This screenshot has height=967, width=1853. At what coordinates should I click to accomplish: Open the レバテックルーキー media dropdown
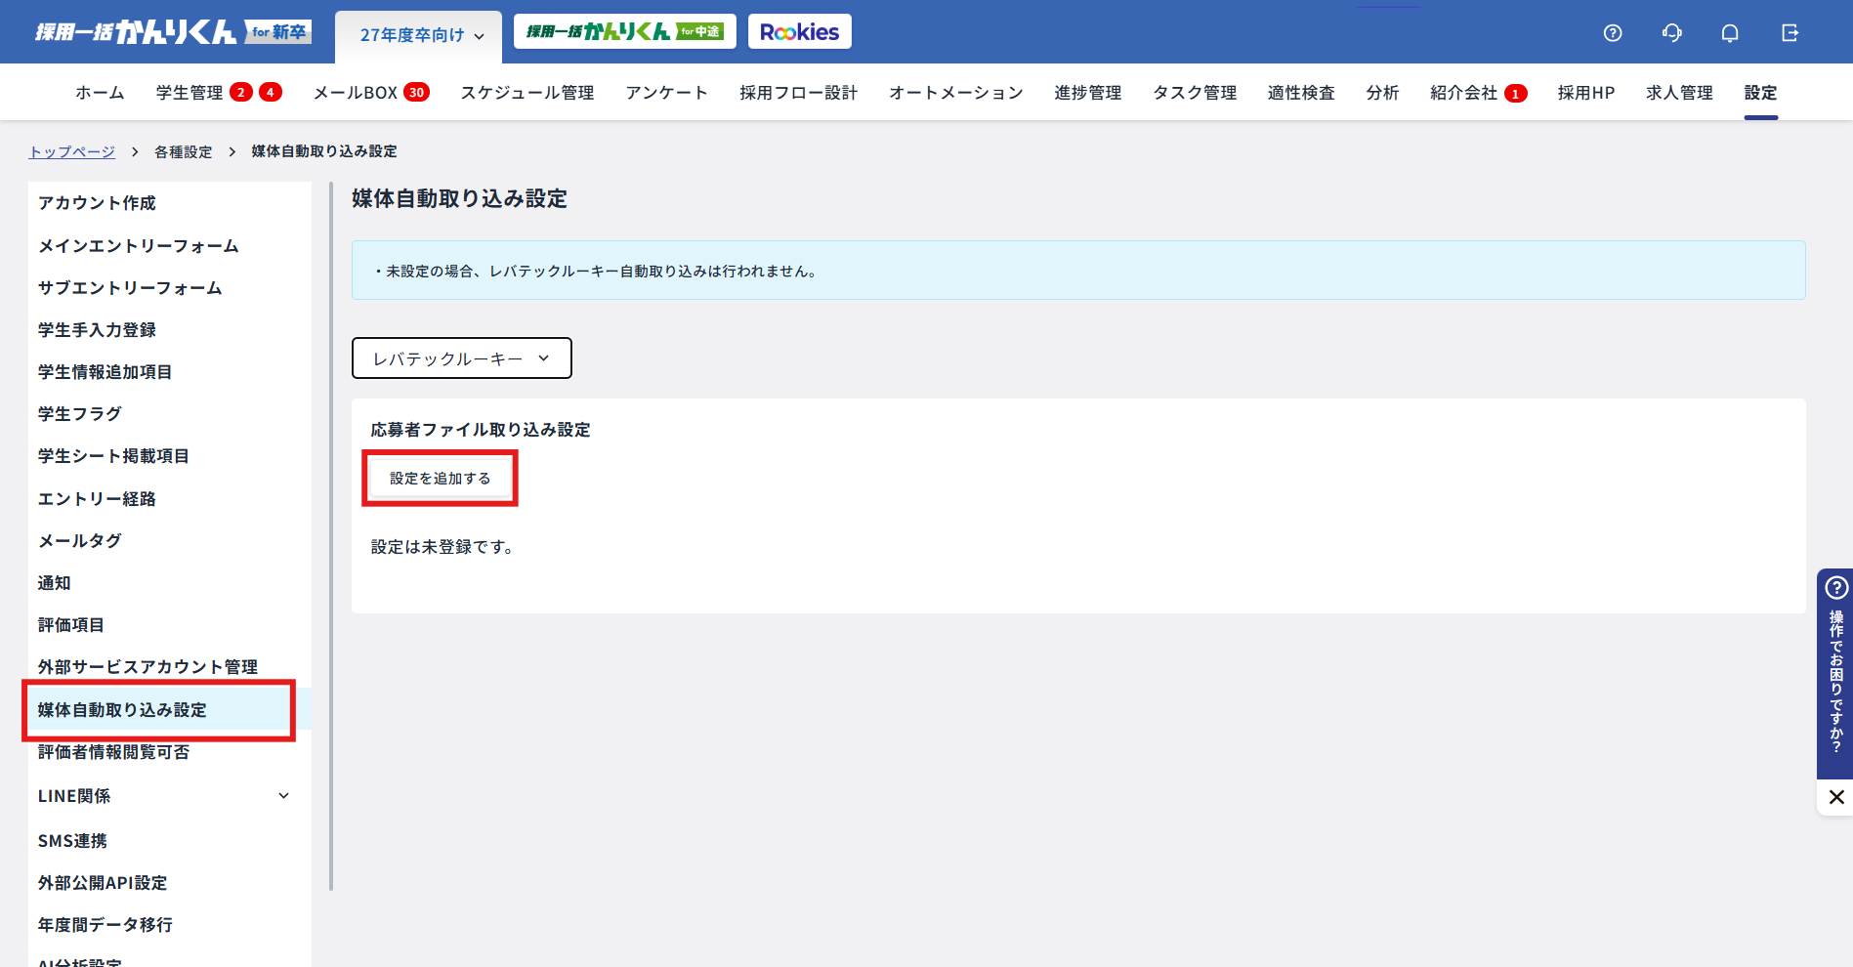tap(461, 358)
